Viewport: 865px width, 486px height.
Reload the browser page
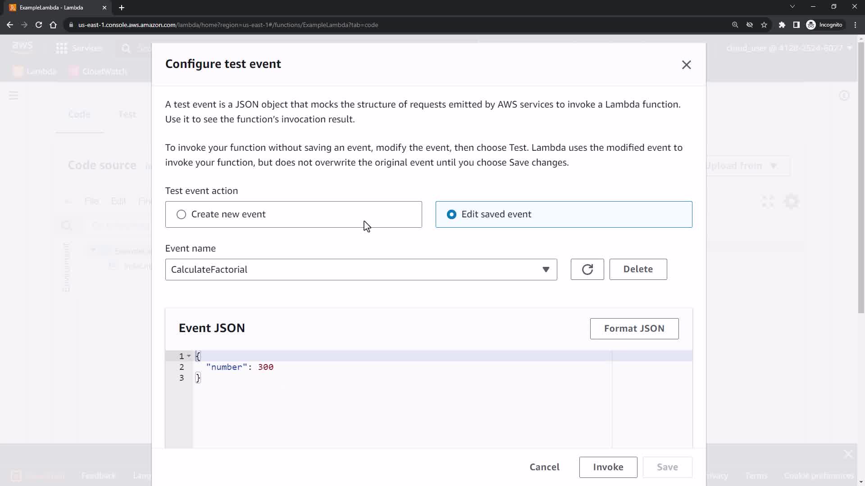(x=39, y=25)
